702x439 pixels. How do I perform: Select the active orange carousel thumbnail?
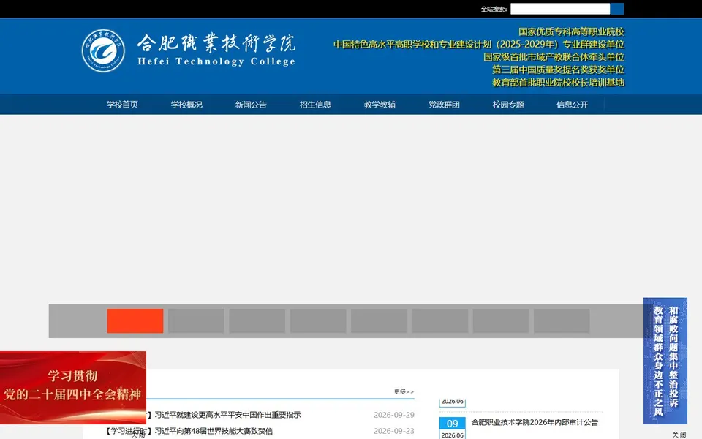click(135, 320)
